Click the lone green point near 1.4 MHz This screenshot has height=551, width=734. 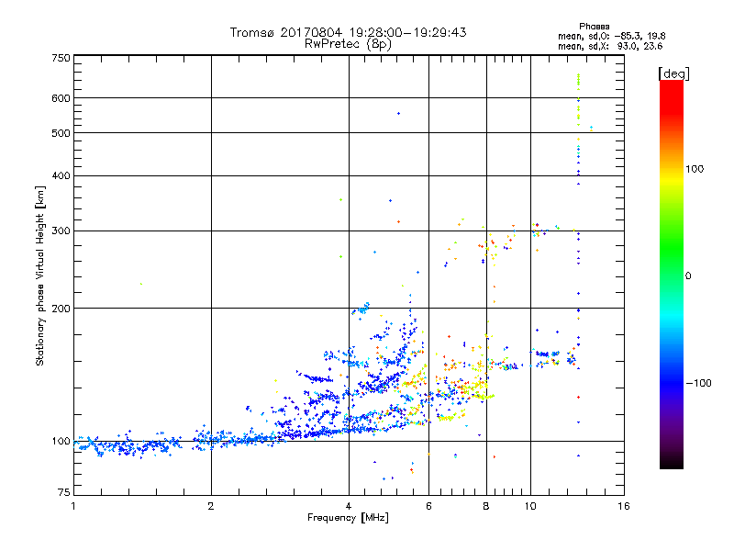point(141,284)
